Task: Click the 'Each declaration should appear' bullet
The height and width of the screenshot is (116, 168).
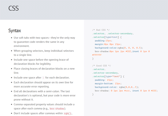Action: 43,84
